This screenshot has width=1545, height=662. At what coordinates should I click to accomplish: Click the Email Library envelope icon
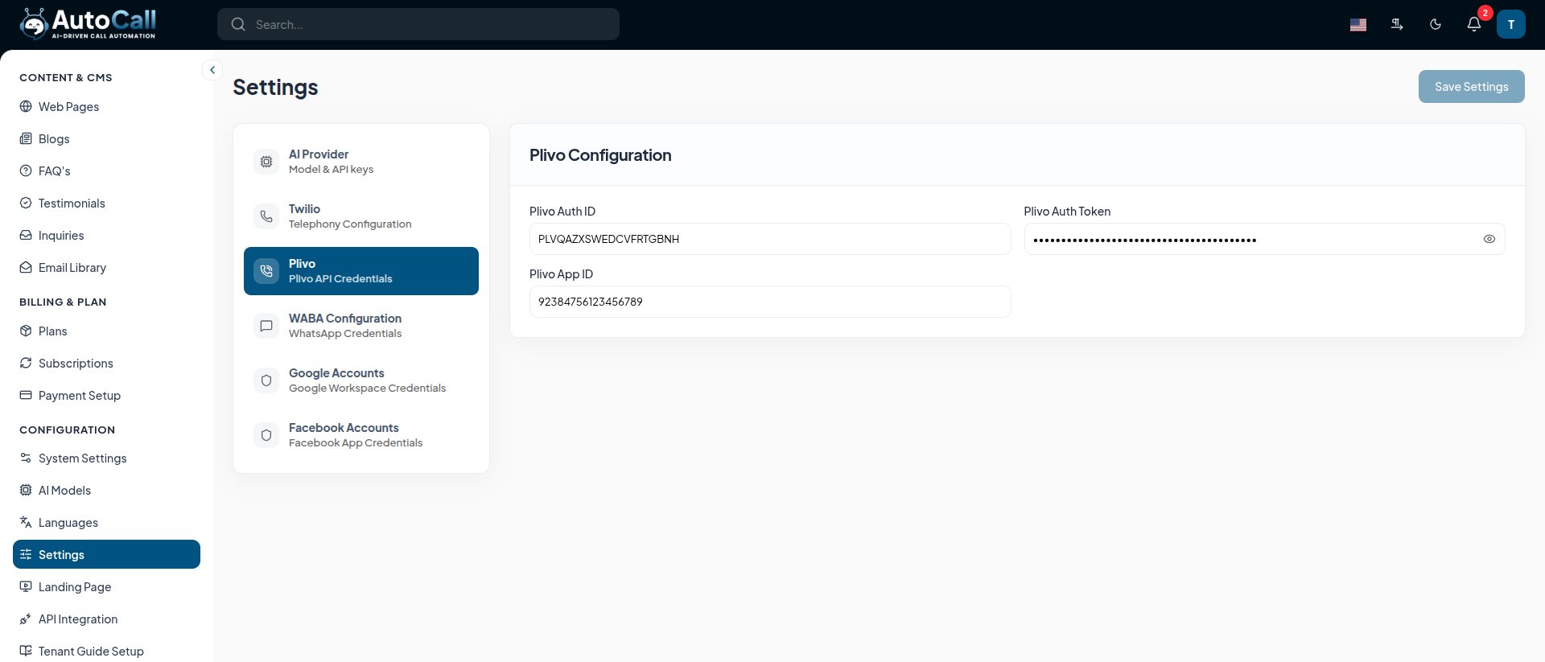pyautogui.click(x=26, y=267)
